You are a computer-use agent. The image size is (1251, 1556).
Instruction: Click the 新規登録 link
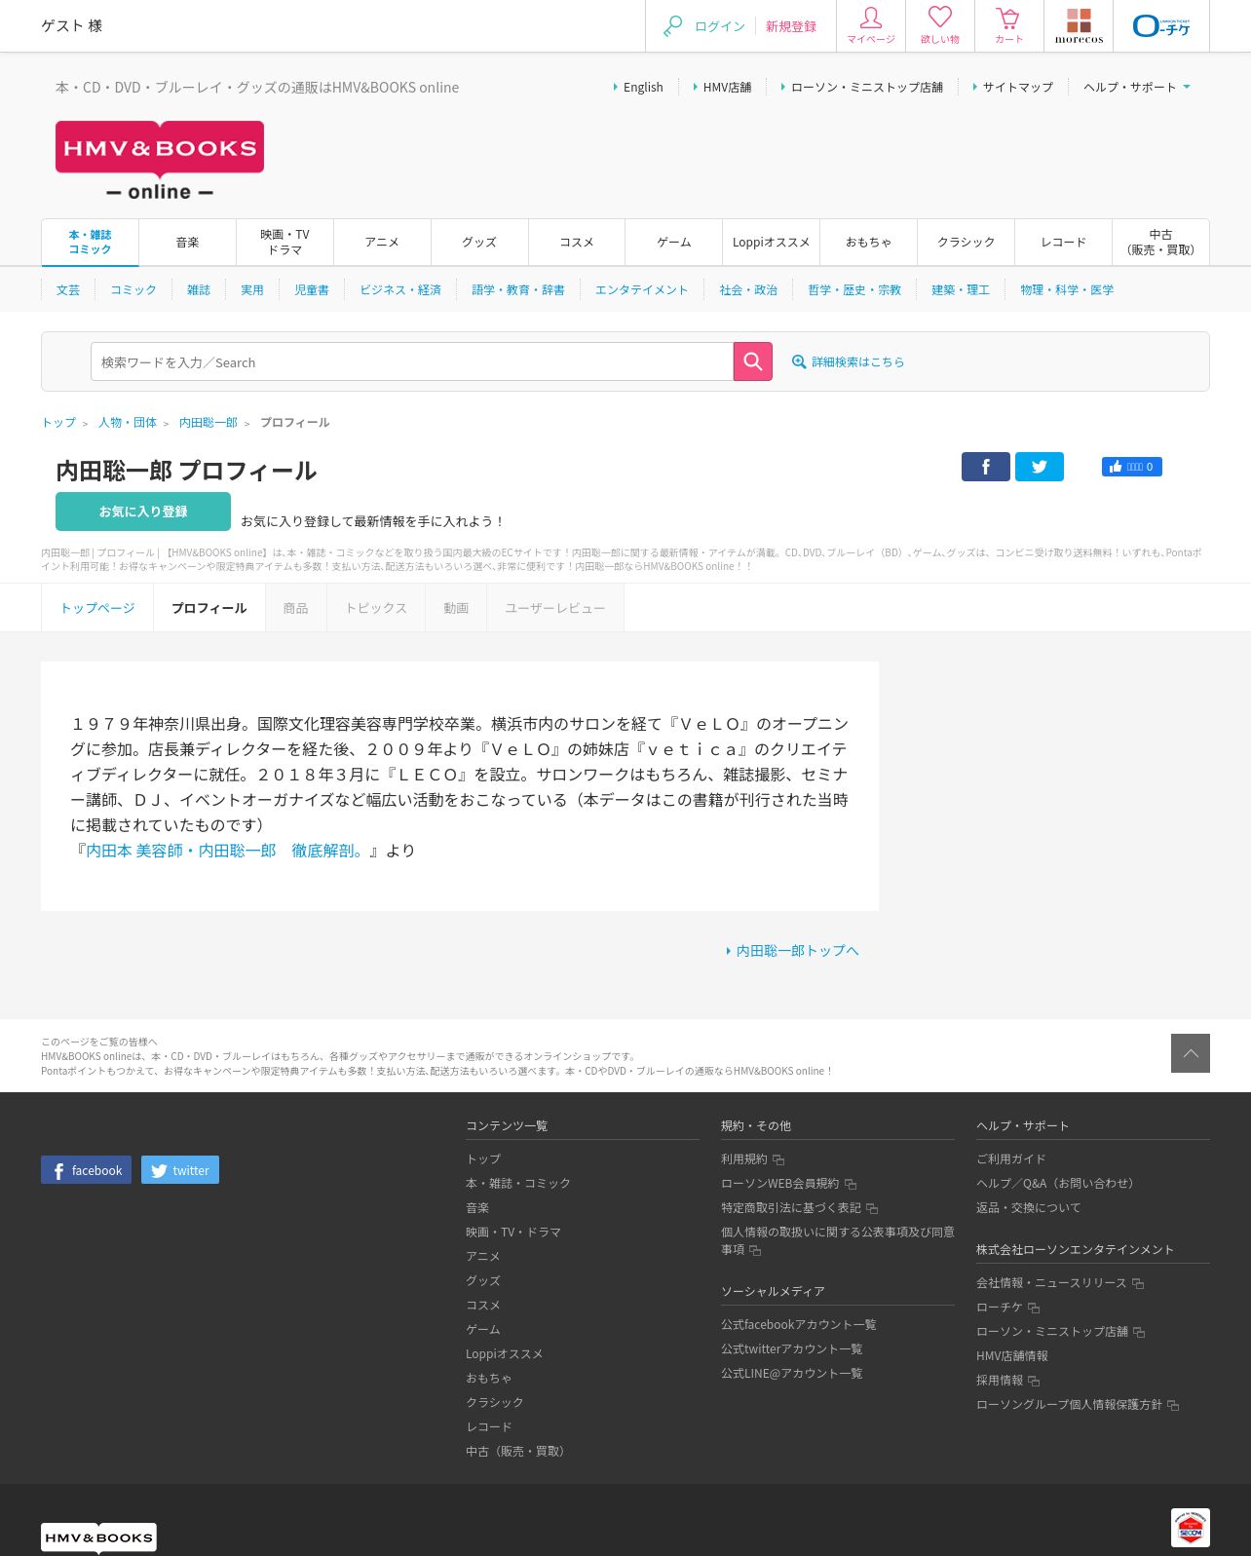pyautogui.click(x=791, y=26)
